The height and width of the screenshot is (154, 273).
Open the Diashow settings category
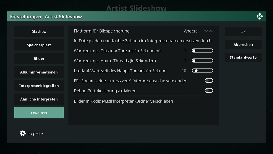tap(39, 31)
